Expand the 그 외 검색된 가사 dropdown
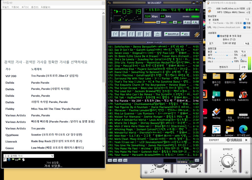 (29, 156)
